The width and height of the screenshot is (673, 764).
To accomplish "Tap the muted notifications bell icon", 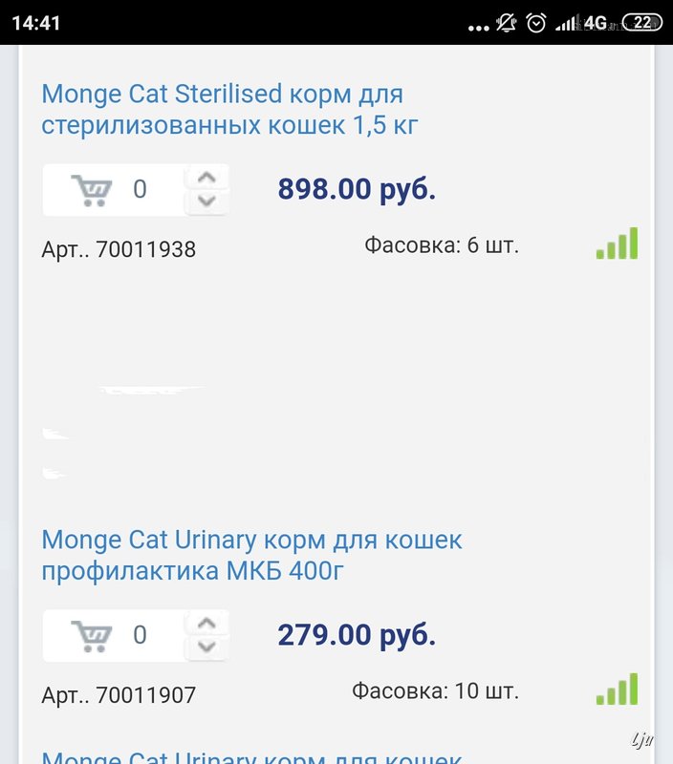I will [507, 22].
